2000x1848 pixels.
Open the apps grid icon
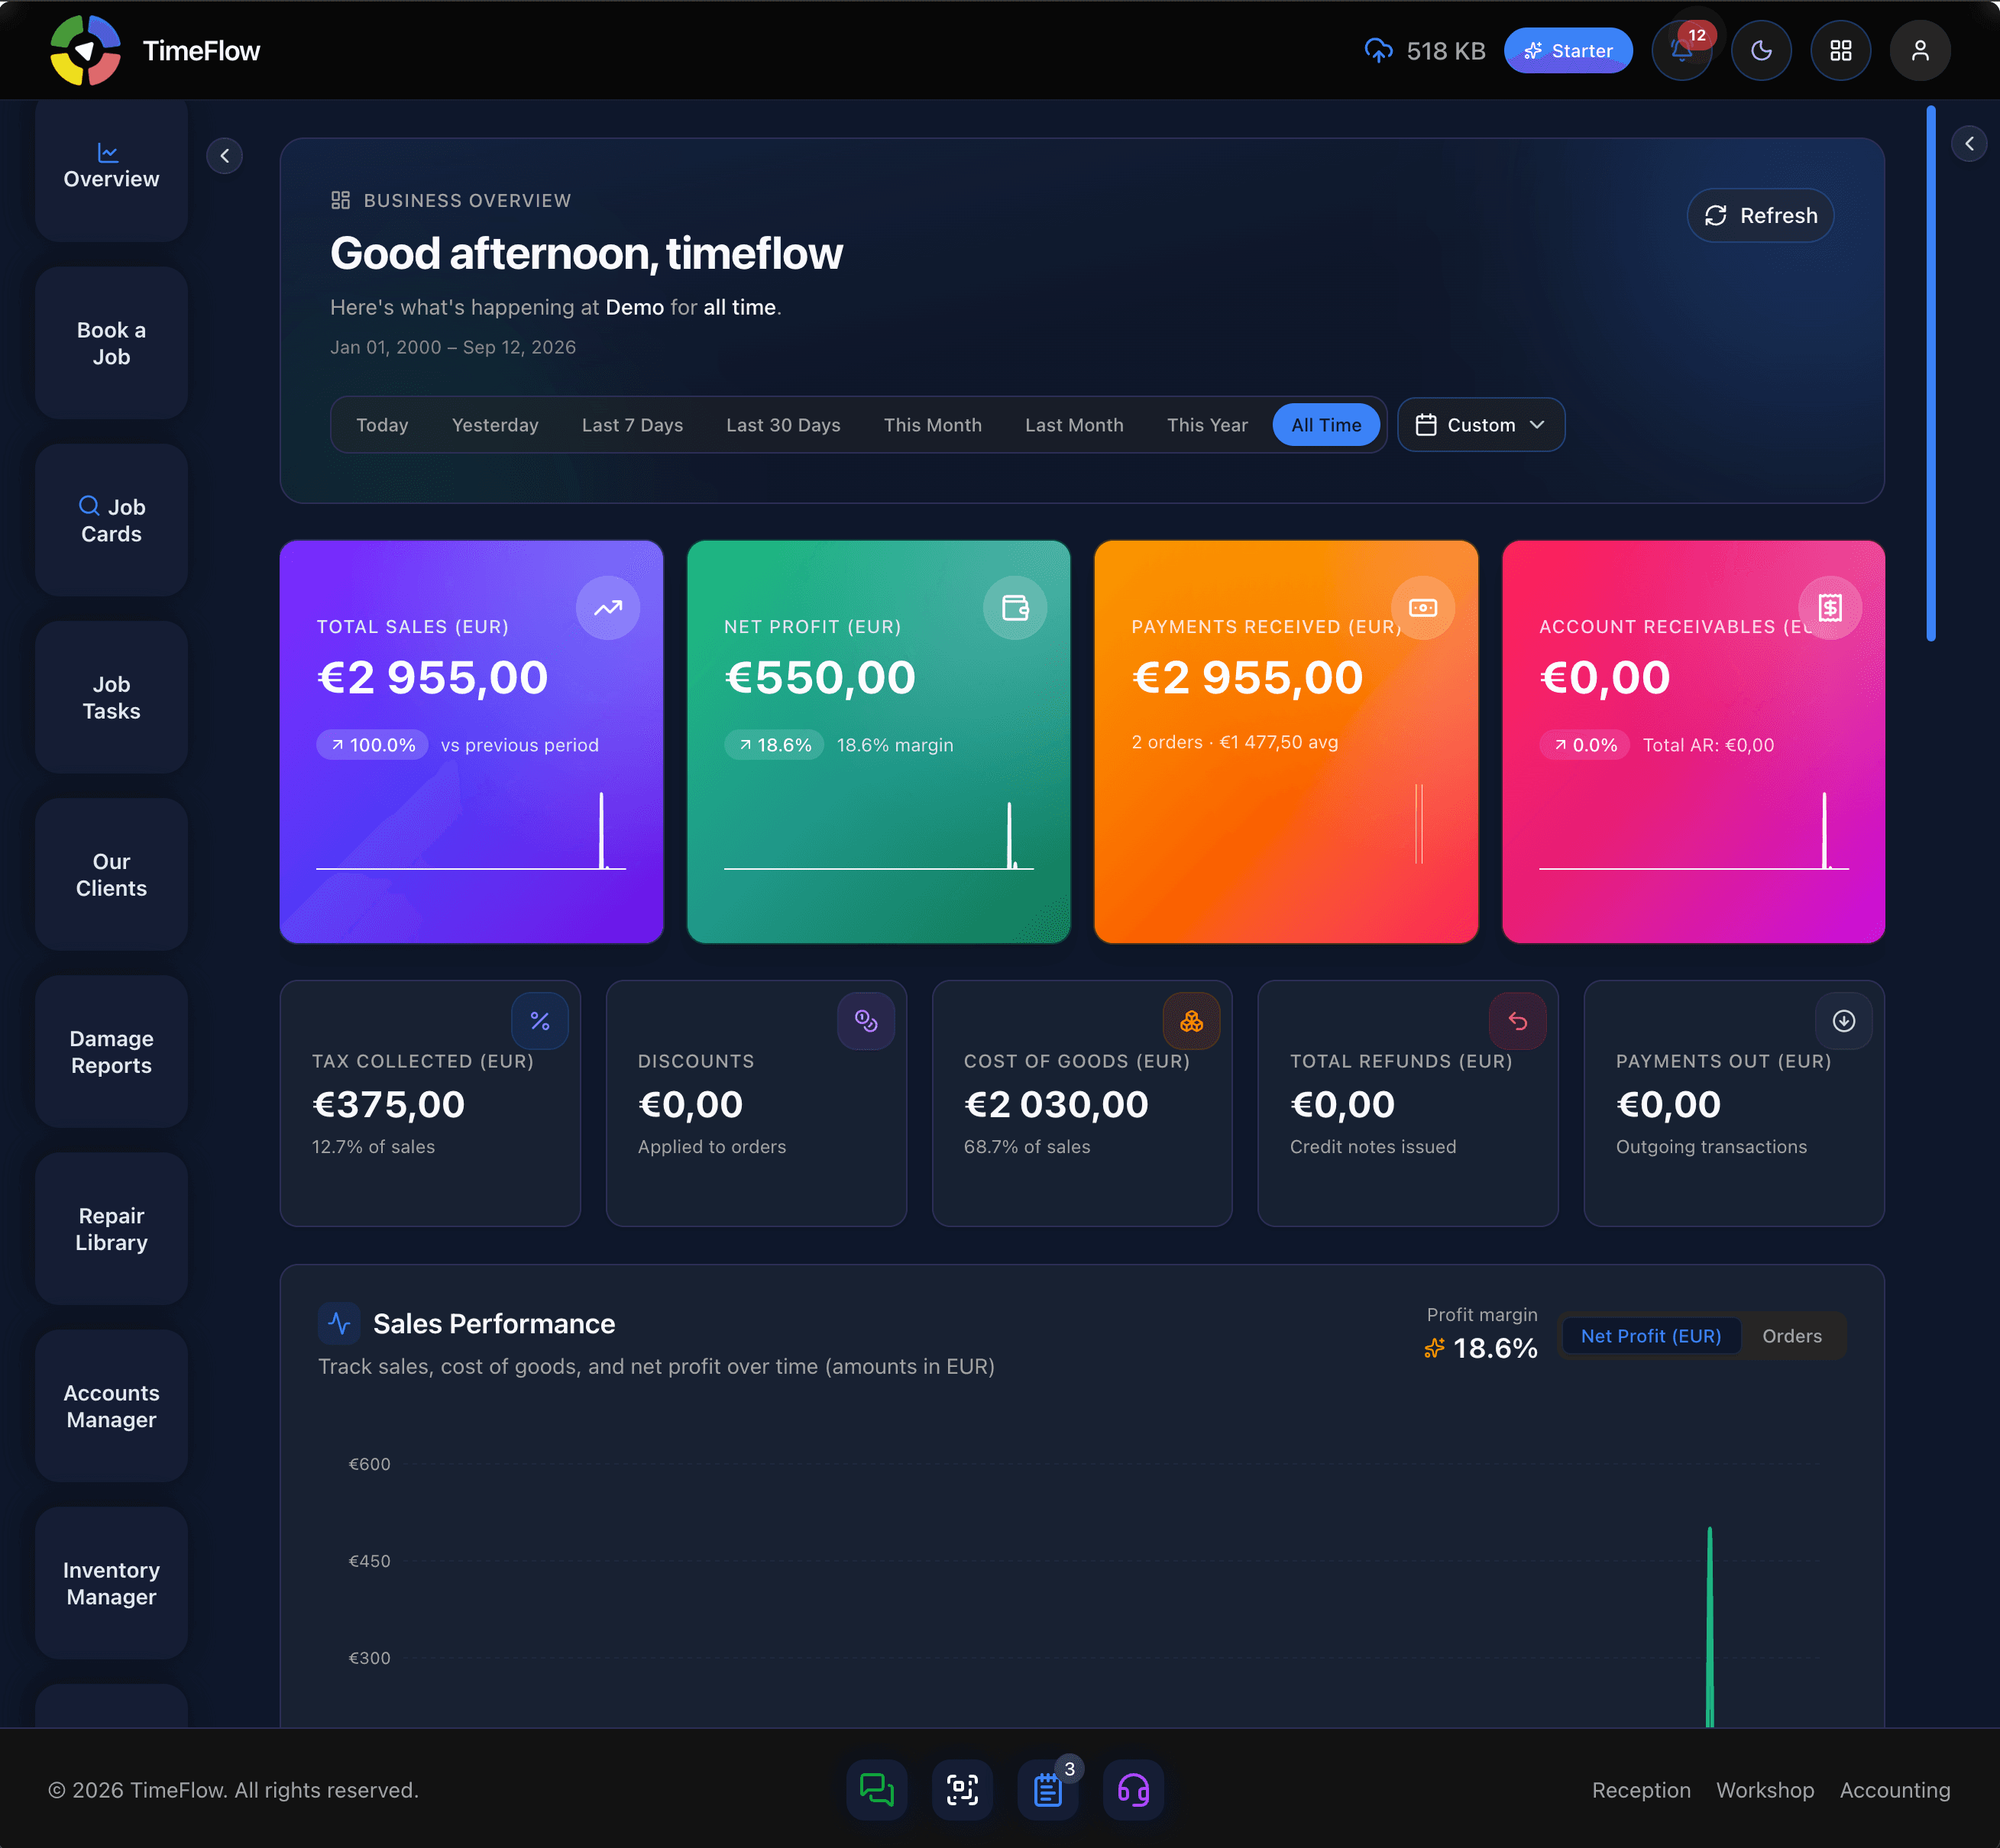click(1841, 50)
